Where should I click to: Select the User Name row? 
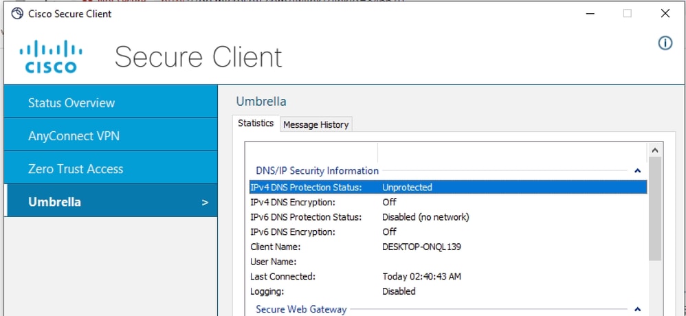(448, 261)
